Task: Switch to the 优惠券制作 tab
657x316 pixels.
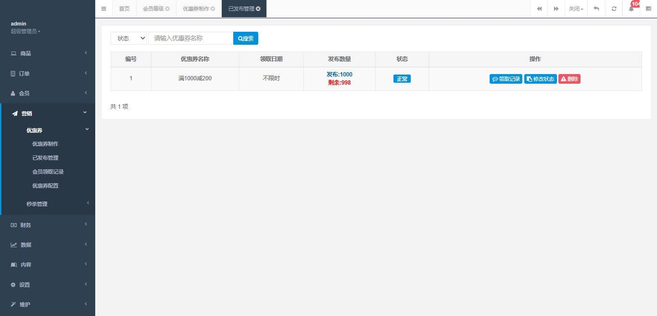Action: coord(196,9)
